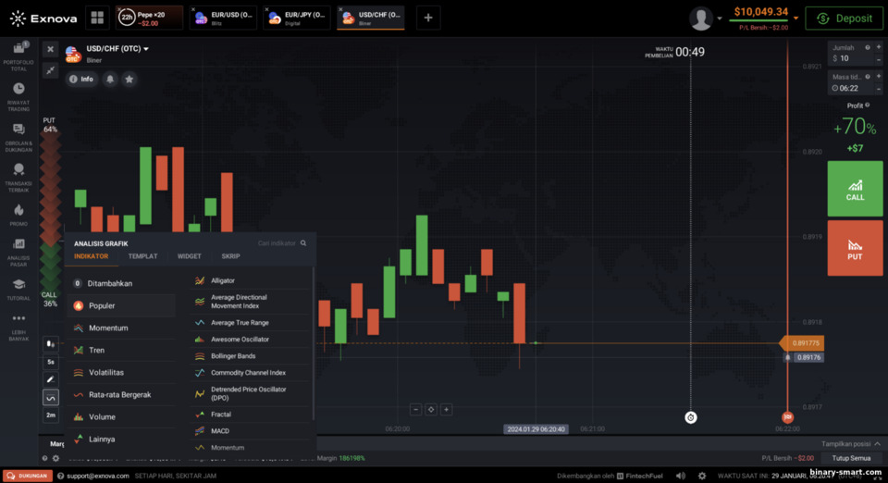Add Average True Range indicator

(251, 323)
